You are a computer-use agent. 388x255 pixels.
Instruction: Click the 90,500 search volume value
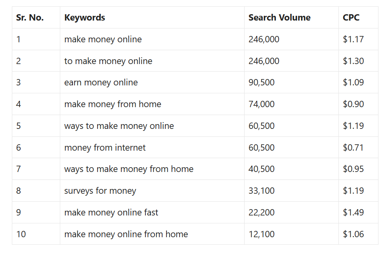click(x=261, y=83)
